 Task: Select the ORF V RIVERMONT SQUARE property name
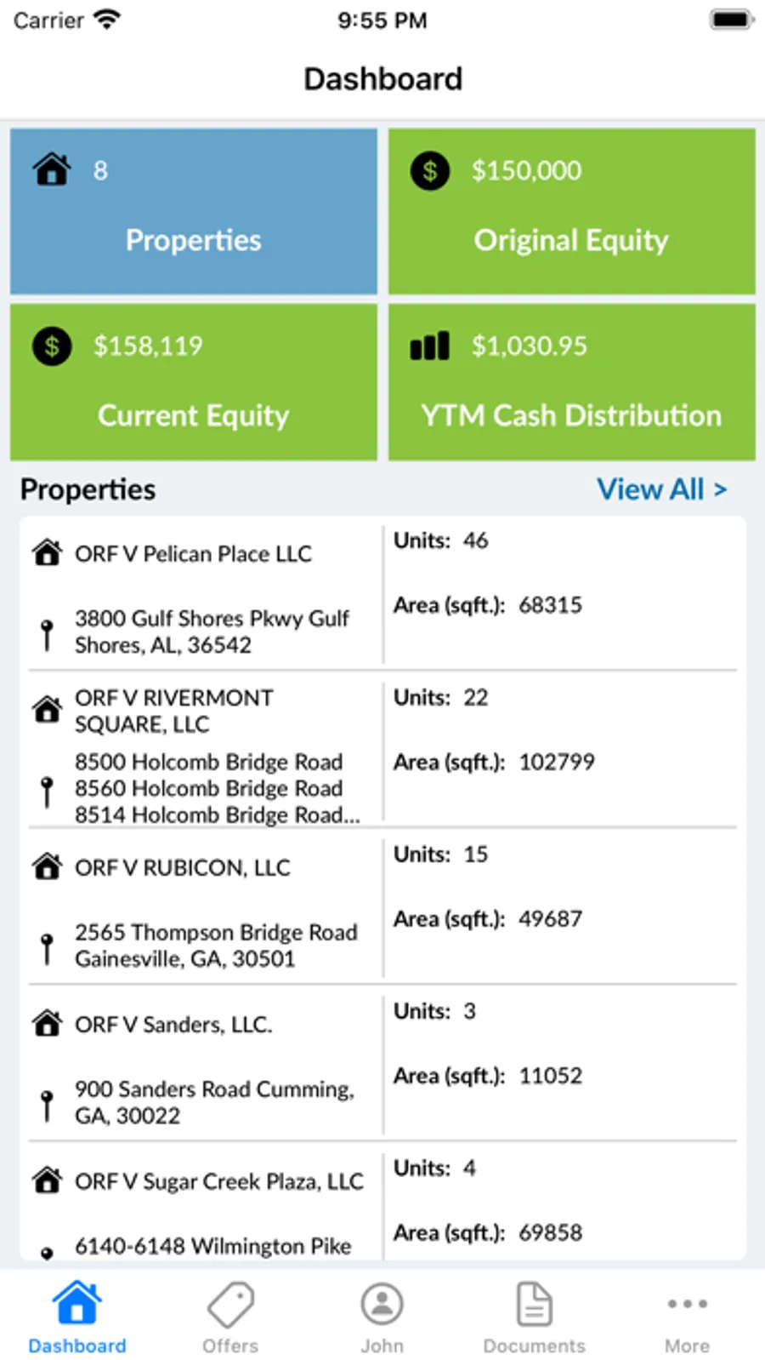pyautogui.click(x=174, y=711)
